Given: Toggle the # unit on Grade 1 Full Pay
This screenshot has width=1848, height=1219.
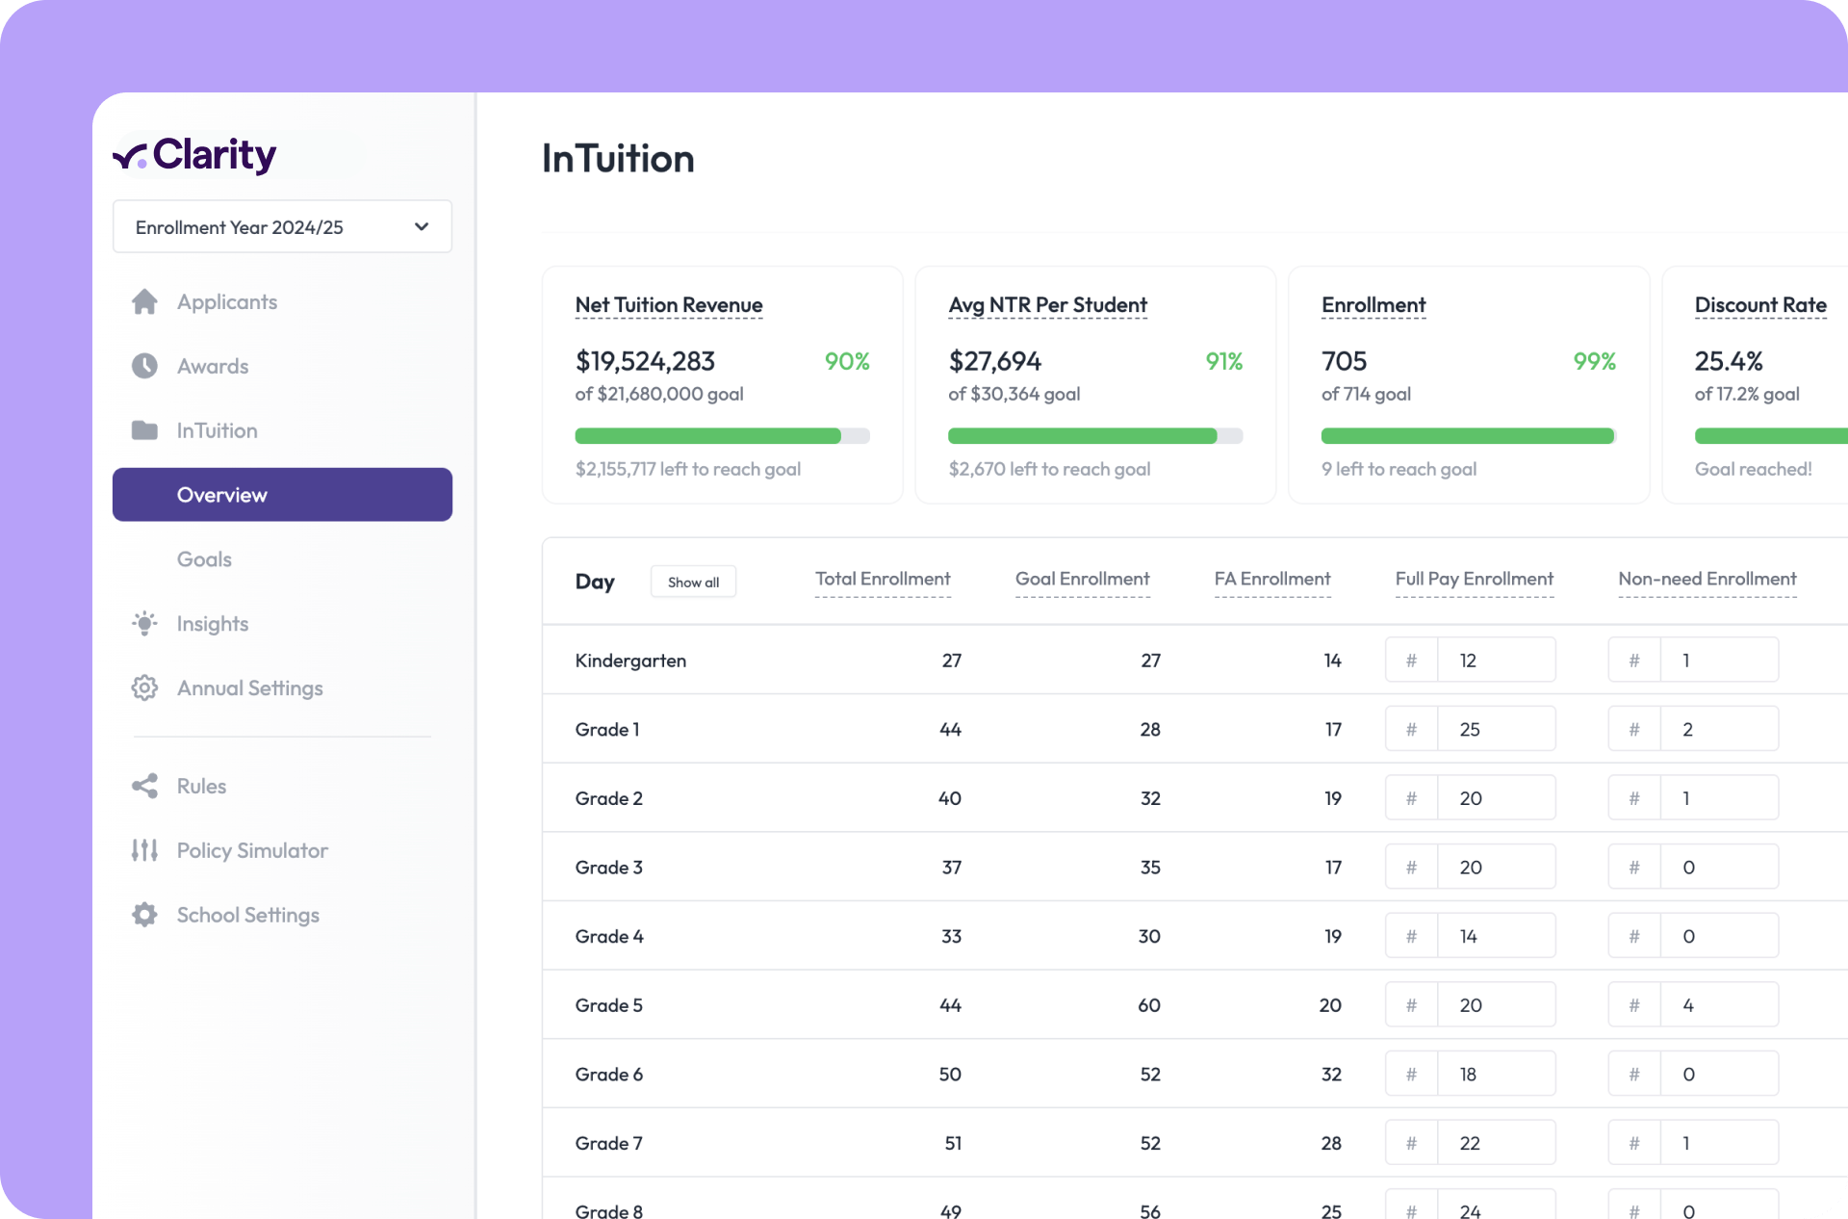Looking at the screenshot, I should pyautogui.click(x=1411, y=730).
